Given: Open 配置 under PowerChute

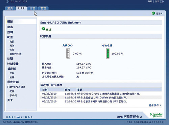Looking at the screenshot, I should 12,91.
